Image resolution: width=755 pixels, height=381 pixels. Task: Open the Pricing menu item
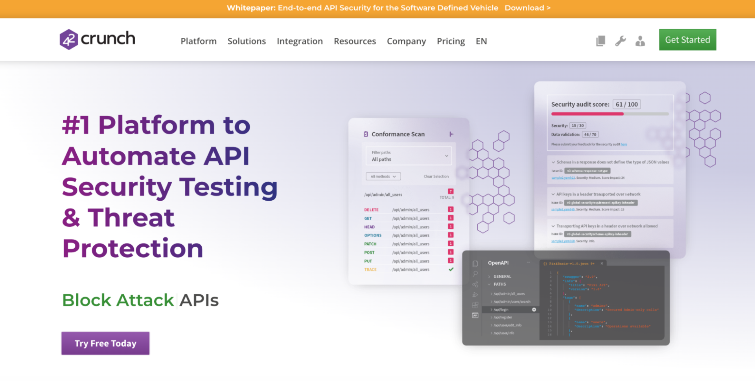coord(451,41)
